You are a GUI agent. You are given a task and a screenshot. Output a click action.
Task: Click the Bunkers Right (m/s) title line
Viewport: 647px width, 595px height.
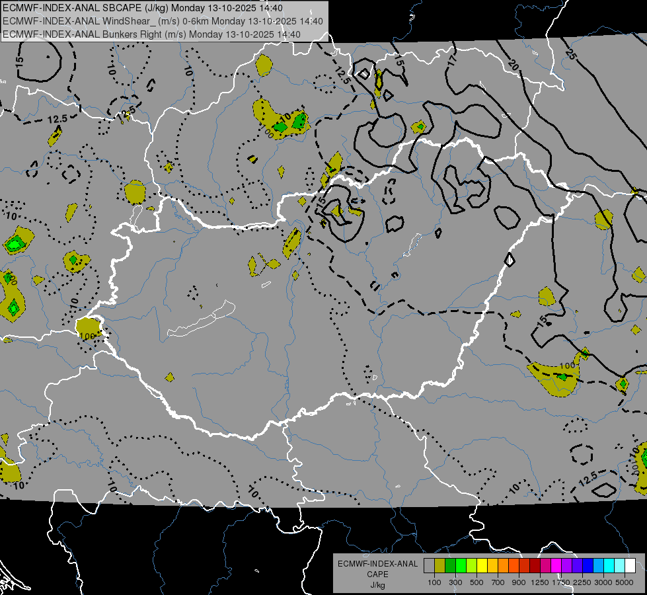pos(151,34)
